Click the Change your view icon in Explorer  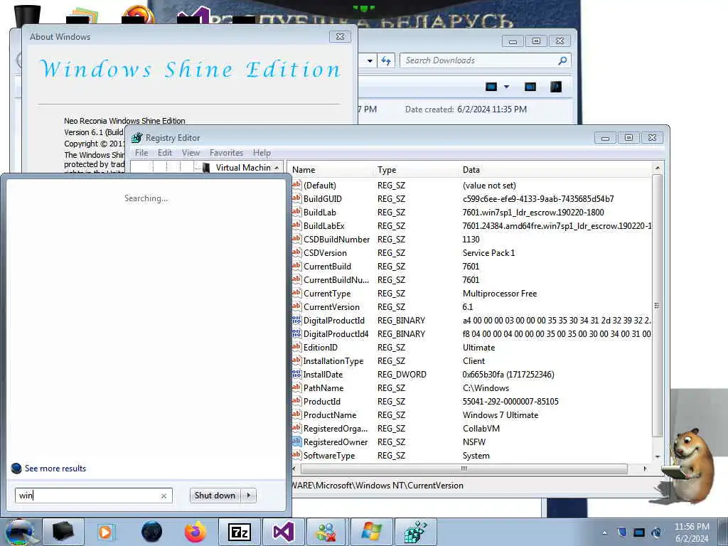pyautogui.click(x=491, y=87)
